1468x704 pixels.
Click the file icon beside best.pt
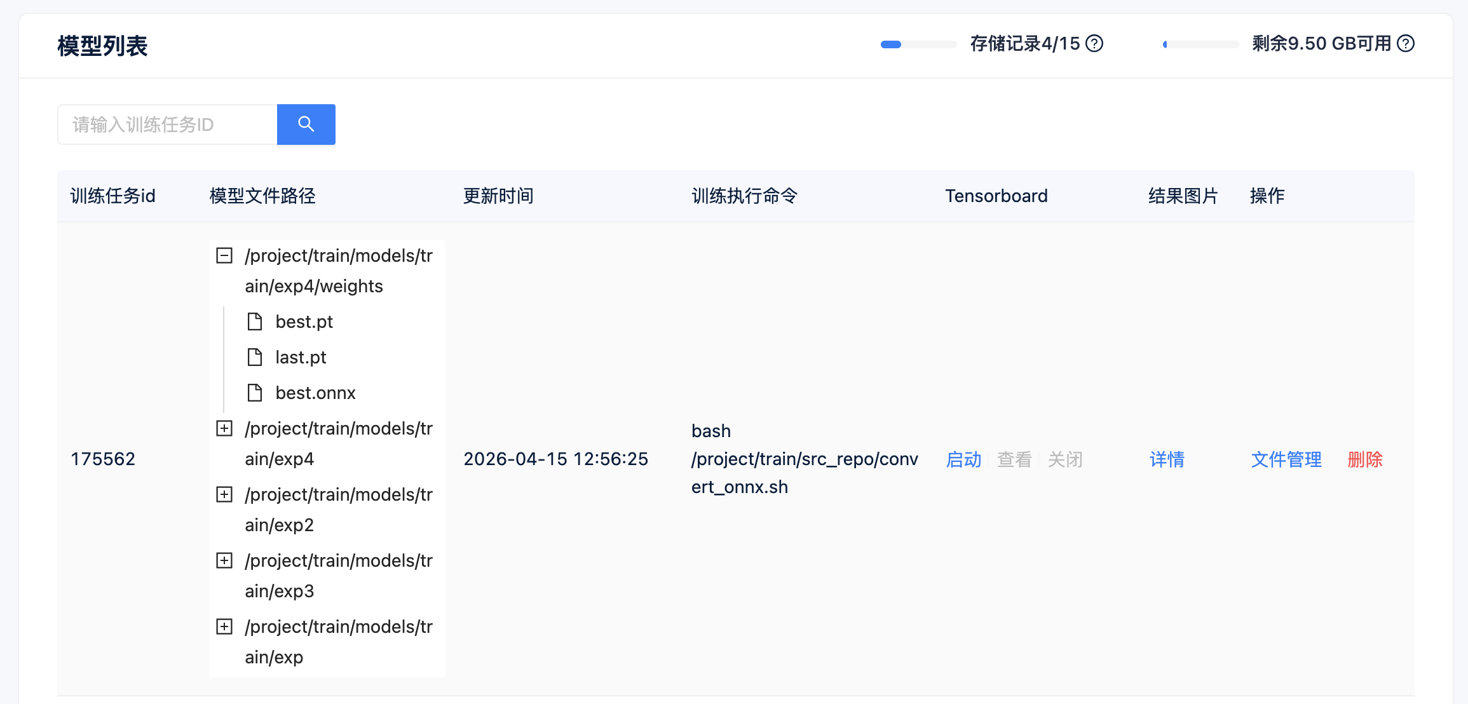click(x=256, y=322)
